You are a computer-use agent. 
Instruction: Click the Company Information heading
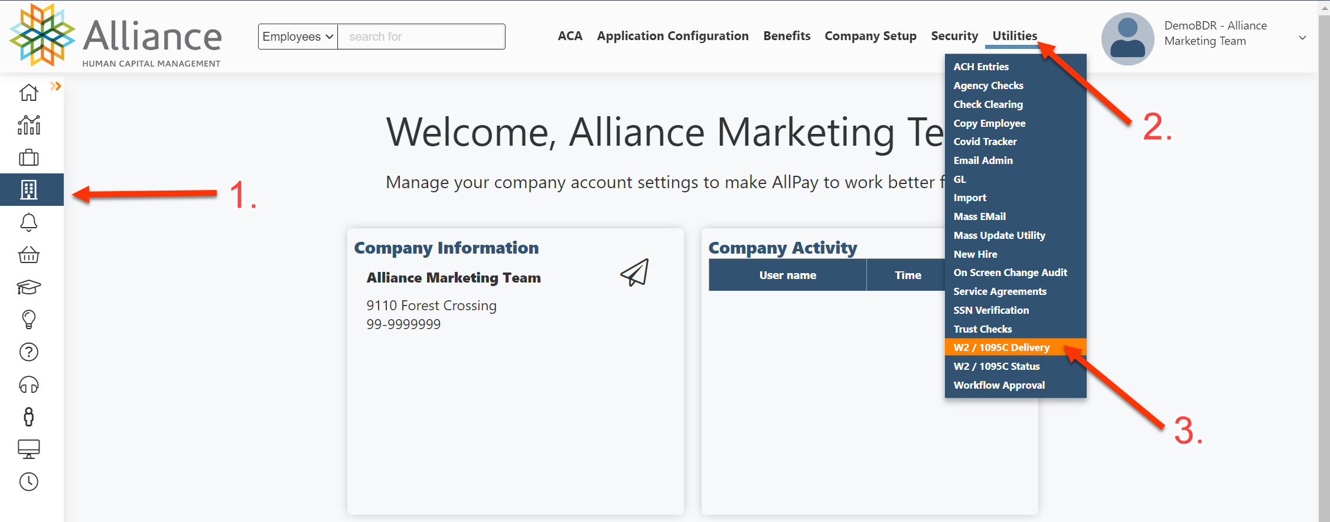click(x=446, y=248)
